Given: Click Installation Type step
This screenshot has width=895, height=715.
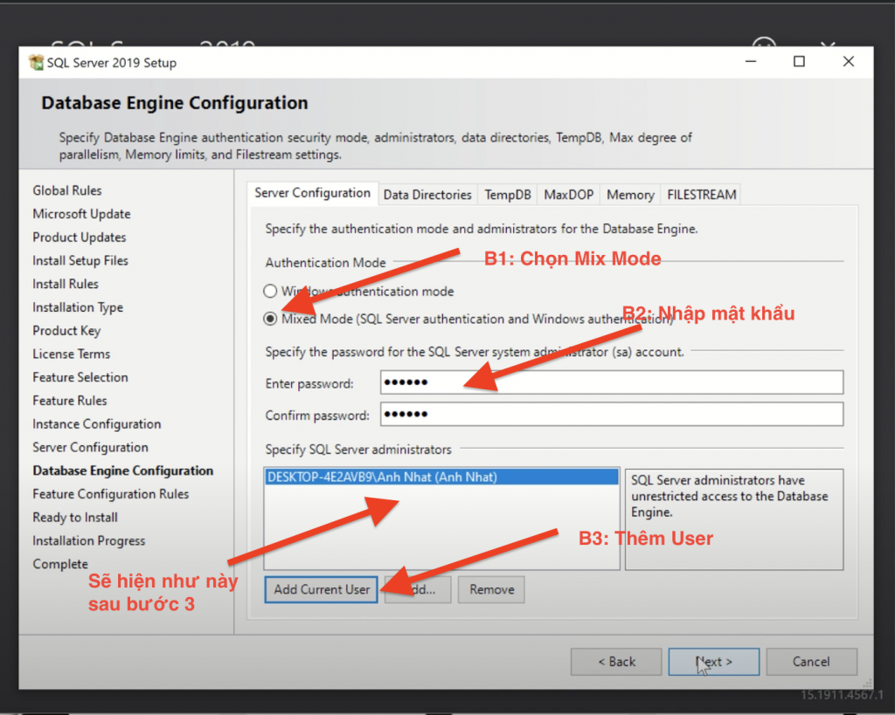Looking at the screenshot, I should [x=78, y=307].
